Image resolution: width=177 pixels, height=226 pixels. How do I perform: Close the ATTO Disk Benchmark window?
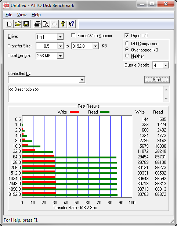click(x=166, y=4)
